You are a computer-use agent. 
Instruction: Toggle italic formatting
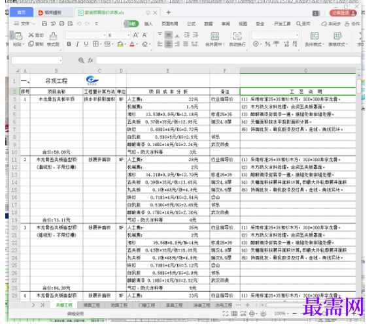coord(77,44)
